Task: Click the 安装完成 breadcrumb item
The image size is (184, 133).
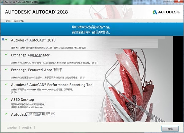Action: click(x=18, y=21)
